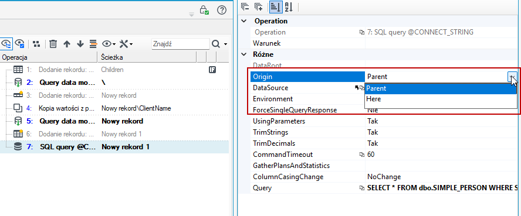Toggle categorized sort view icon
This screenshot has width=521, height=216.
pyautogui.click(x=276, y=7)
